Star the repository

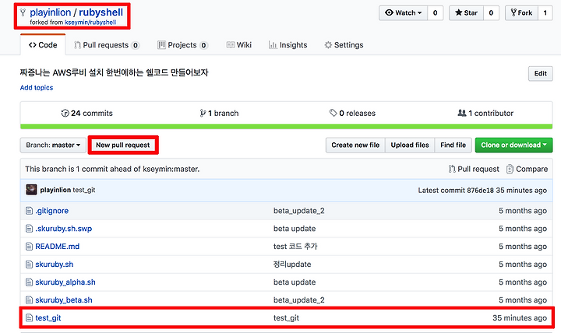(x=466, y=13)
